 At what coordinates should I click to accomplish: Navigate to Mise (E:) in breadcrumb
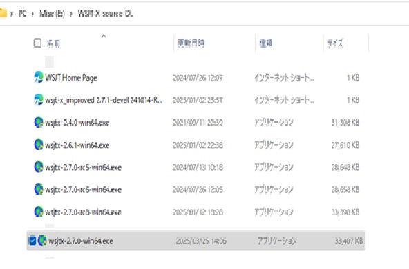[52, 14]
